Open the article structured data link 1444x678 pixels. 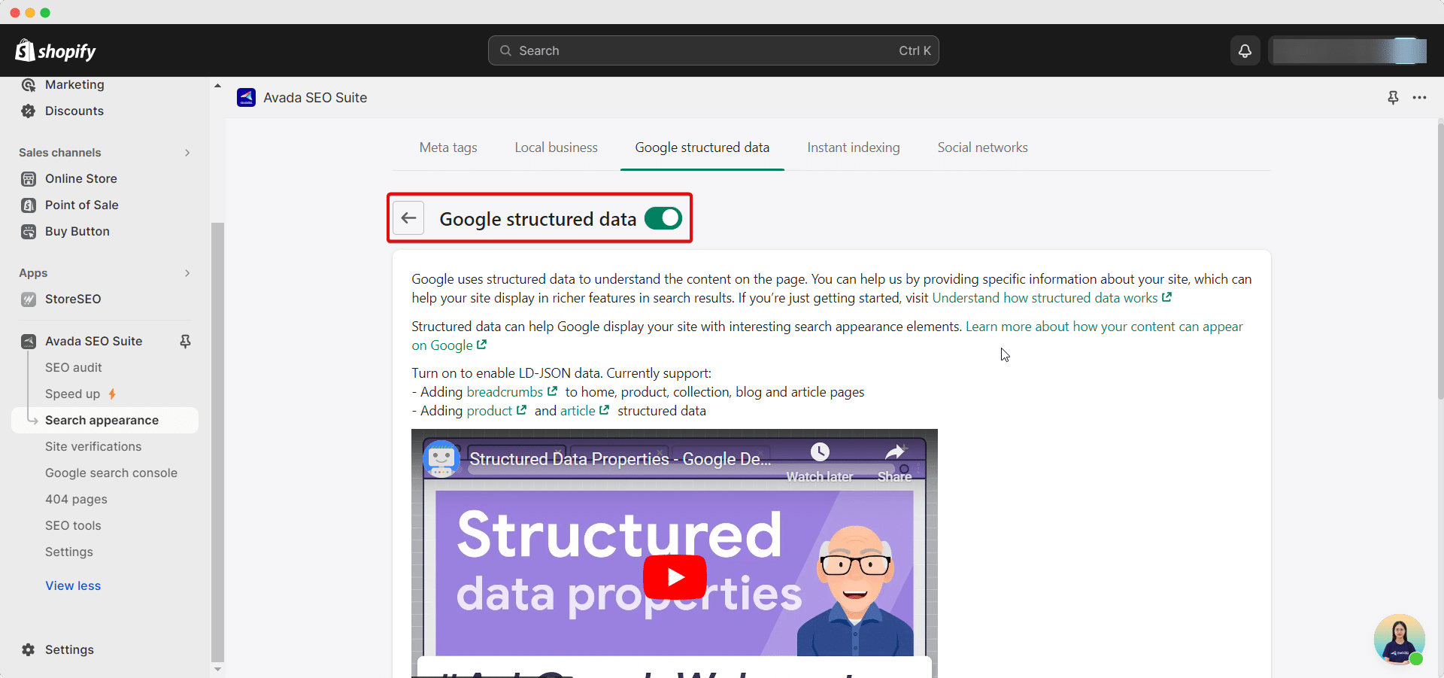[578, 411]
